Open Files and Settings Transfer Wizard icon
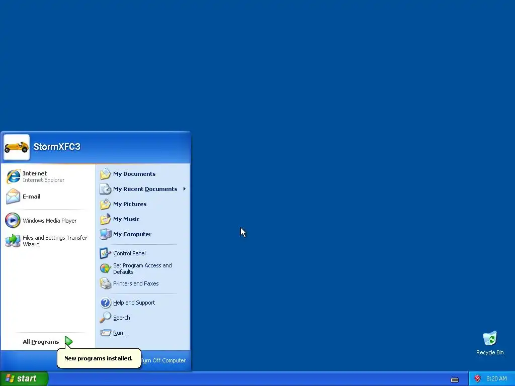This screenshot has height=386, width=515. [x=13, y=241]
